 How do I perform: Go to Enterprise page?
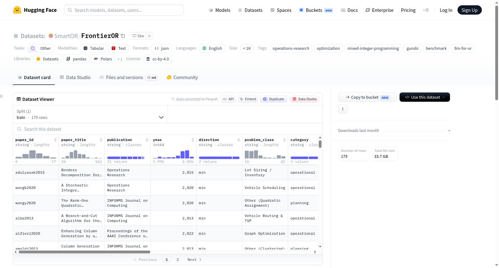[379, 10]
